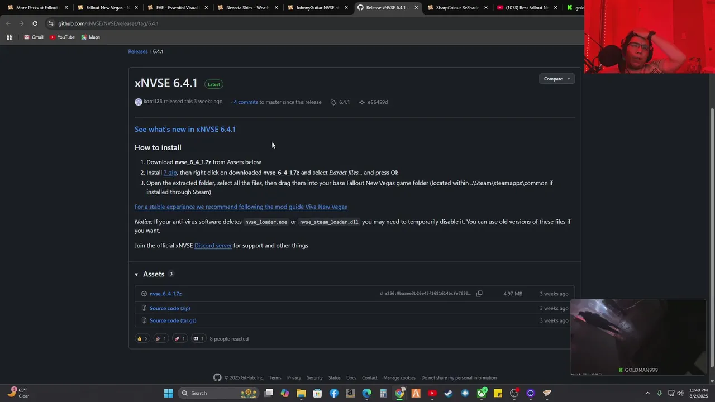Open commit e56459d
Image resolution: width=715 pixels, height=402 pixels.
(x=373, y=102)
